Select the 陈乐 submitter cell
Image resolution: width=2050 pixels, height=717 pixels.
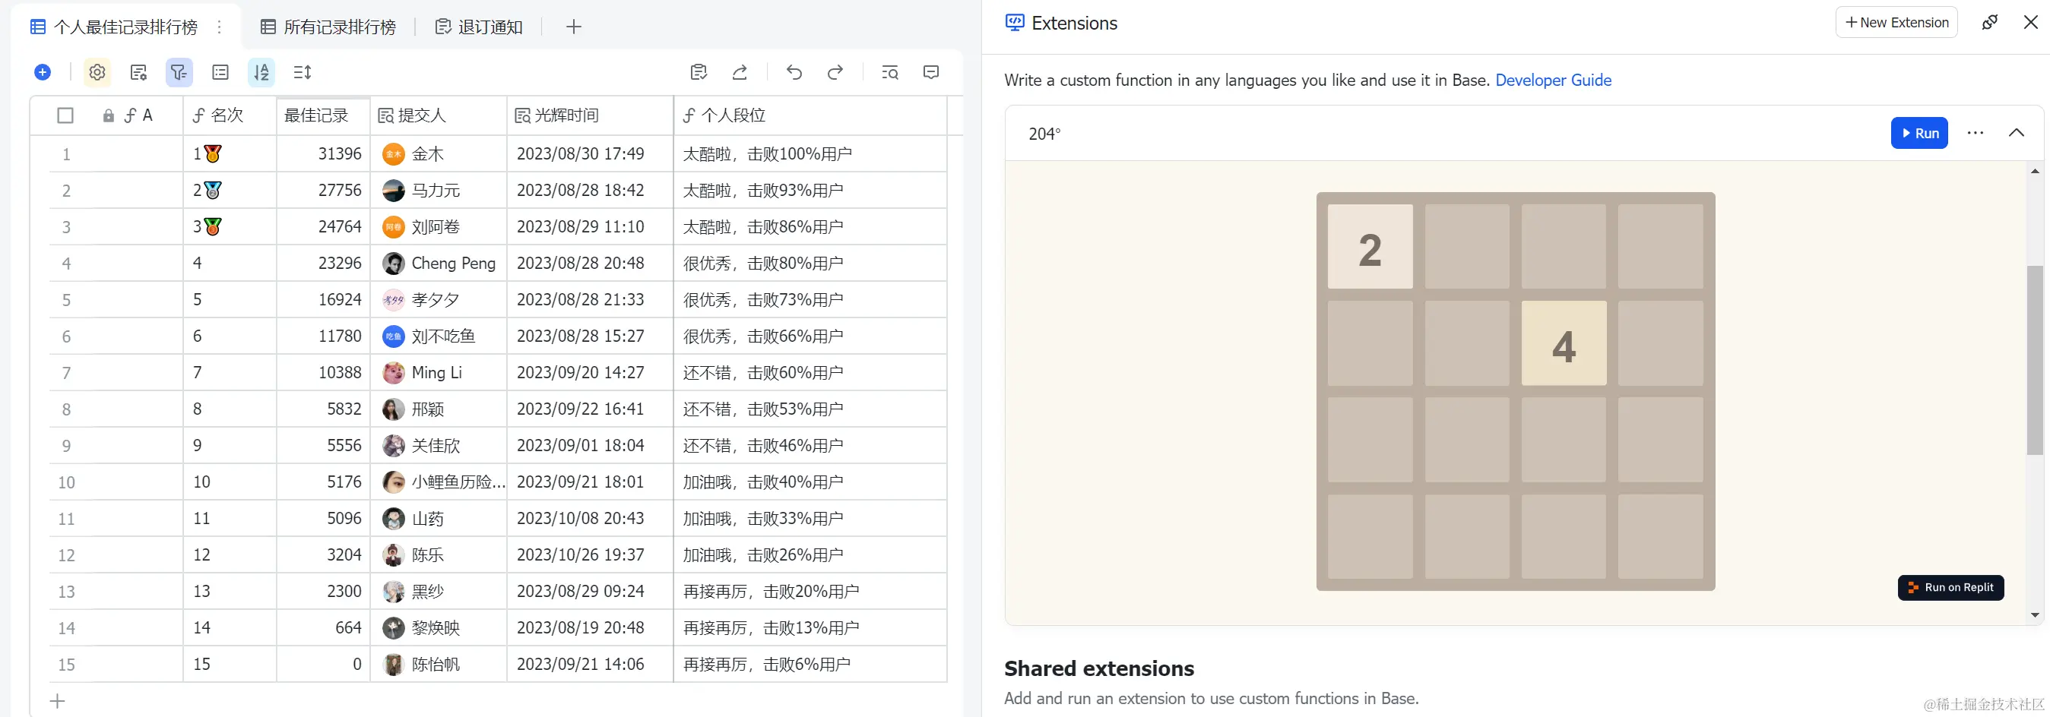pyautogui.click(x=439, y=555)
